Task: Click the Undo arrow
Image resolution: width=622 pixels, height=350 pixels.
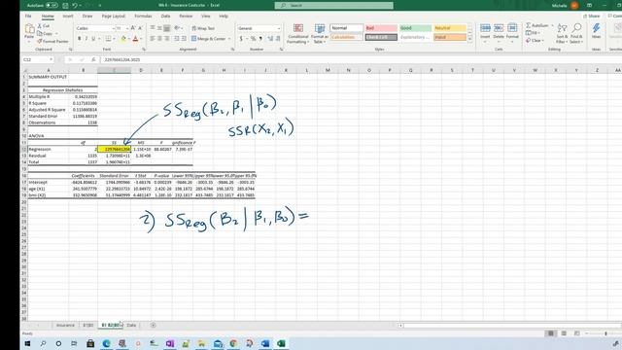Action: tap(74, 6)
